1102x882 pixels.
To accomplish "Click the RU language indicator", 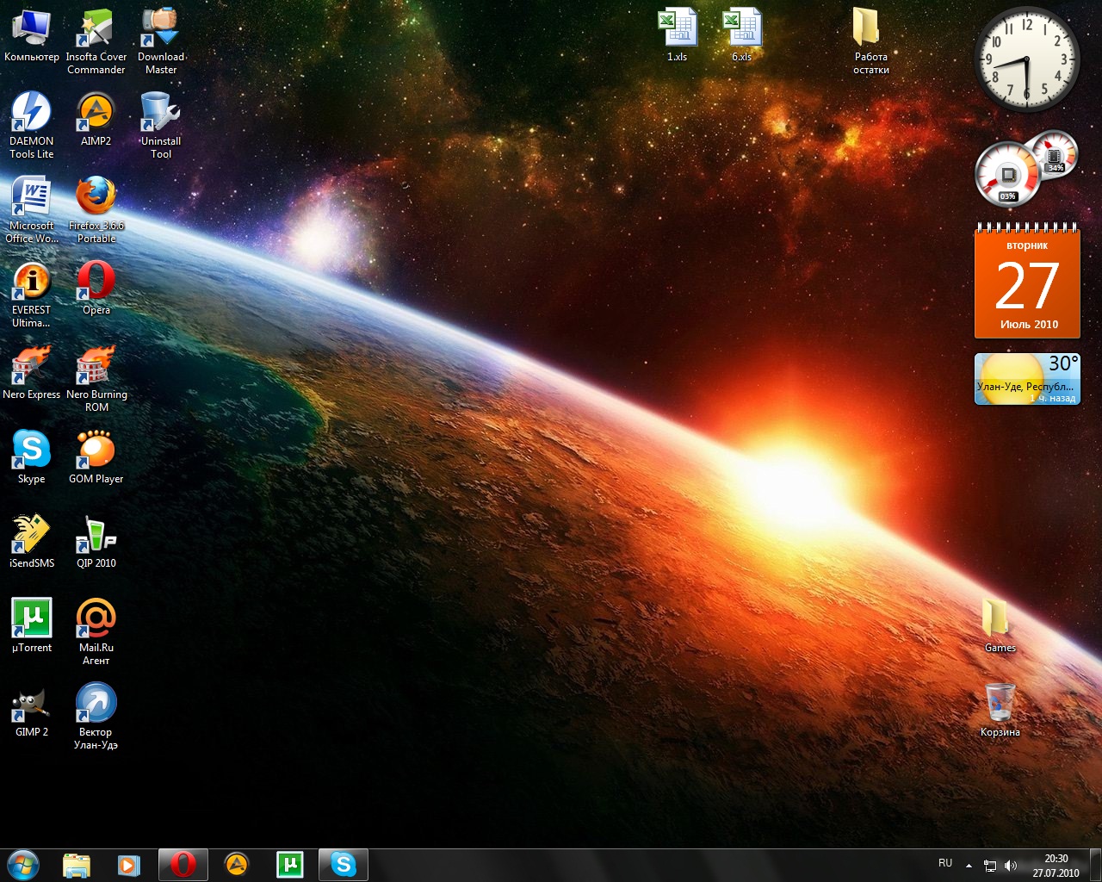I will click(x=945, y=863).
